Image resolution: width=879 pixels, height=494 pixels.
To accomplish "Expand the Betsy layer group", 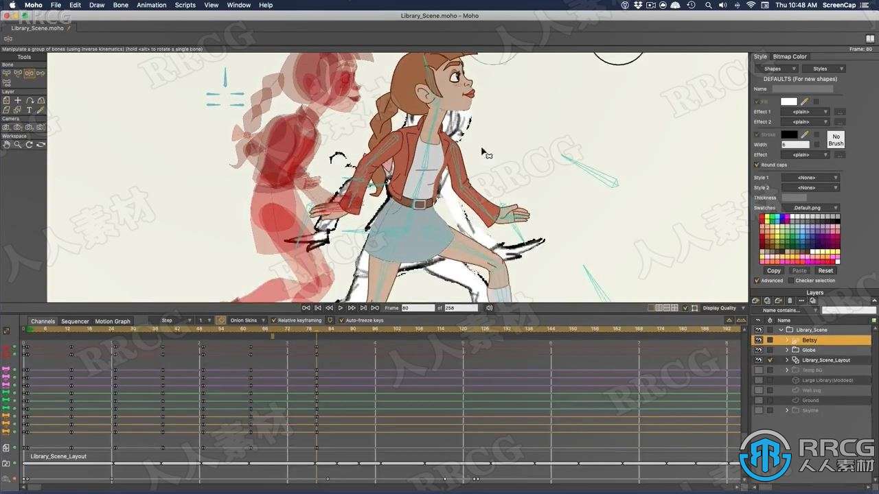I will pos(787,340).
